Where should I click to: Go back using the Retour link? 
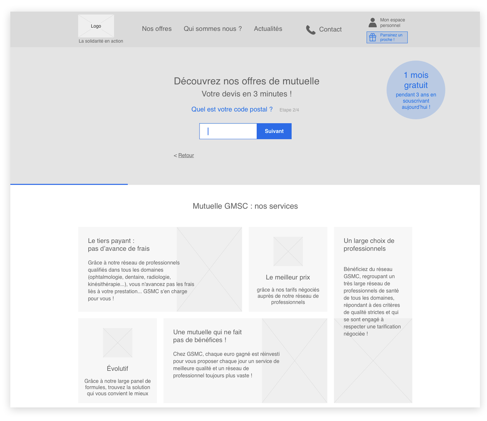[186, 155]
